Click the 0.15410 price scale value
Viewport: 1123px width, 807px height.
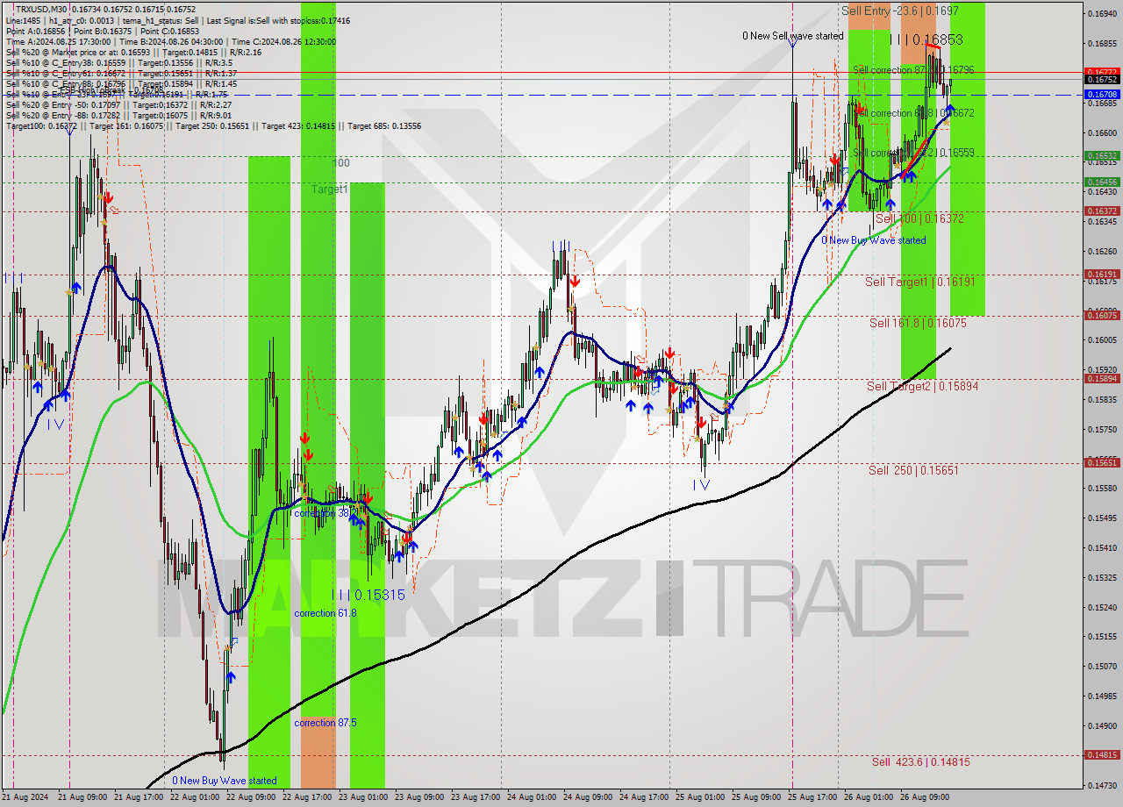click(1101, 547)
